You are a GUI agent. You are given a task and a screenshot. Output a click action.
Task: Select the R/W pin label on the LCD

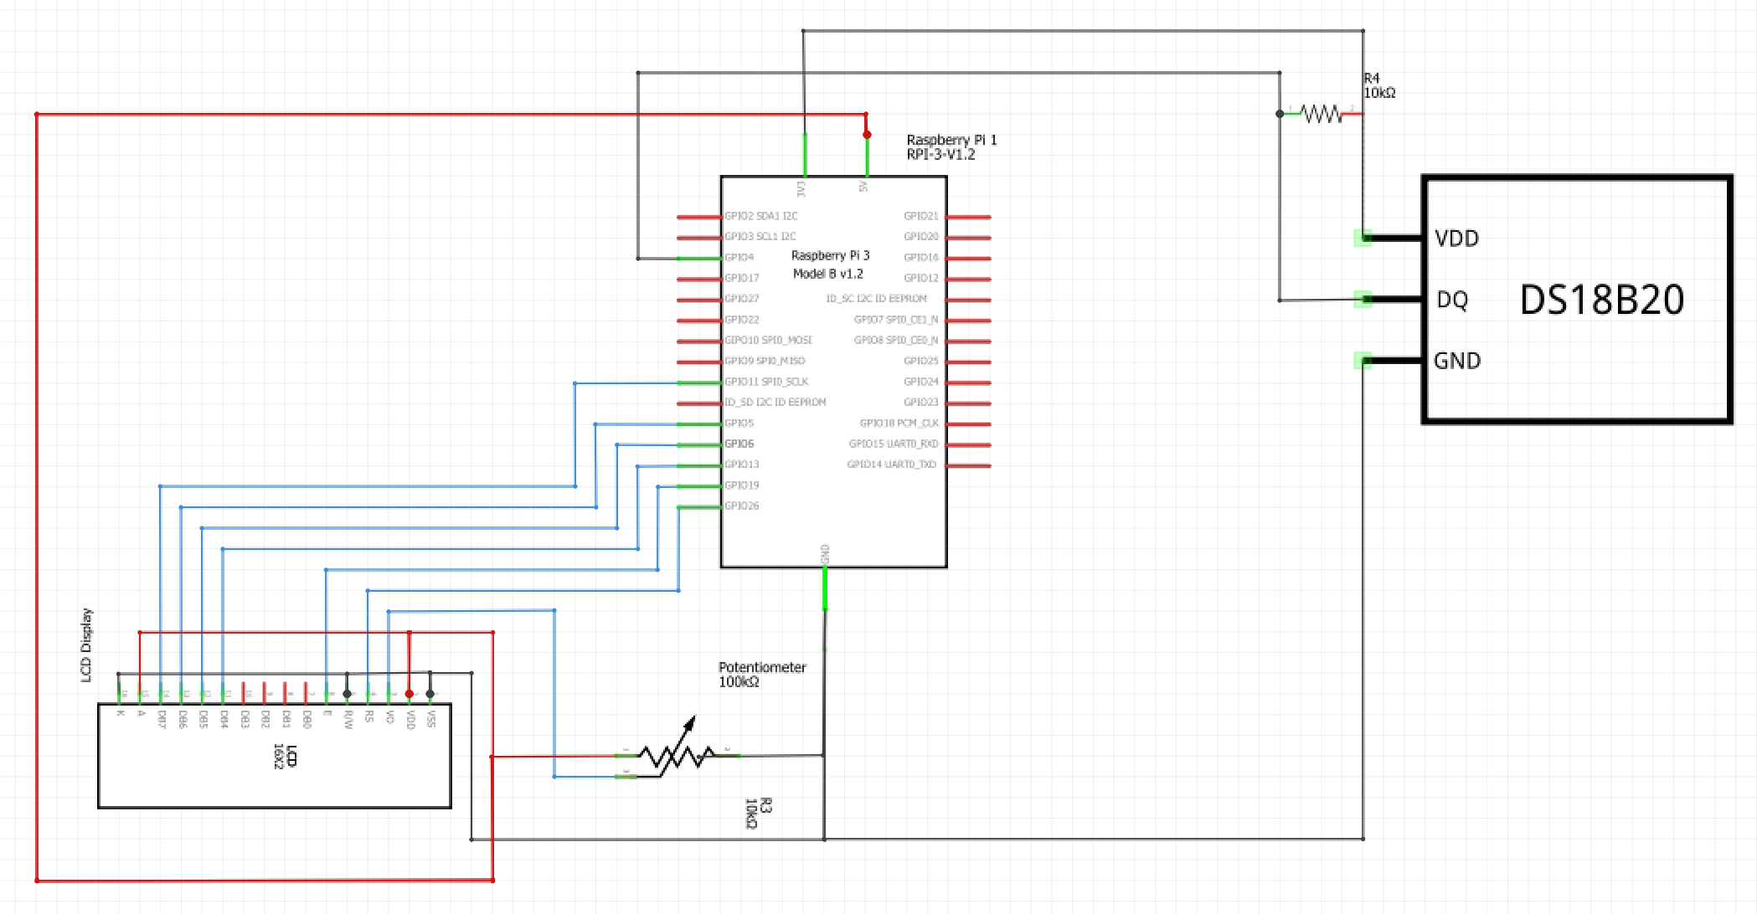[x=348, y=719]
